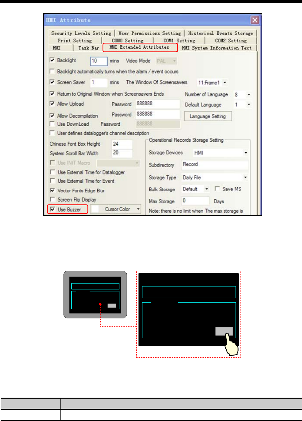302x421 pixels.
Task: Switch to Security Levels Setting tab
Action: click(x=81, y=33)
